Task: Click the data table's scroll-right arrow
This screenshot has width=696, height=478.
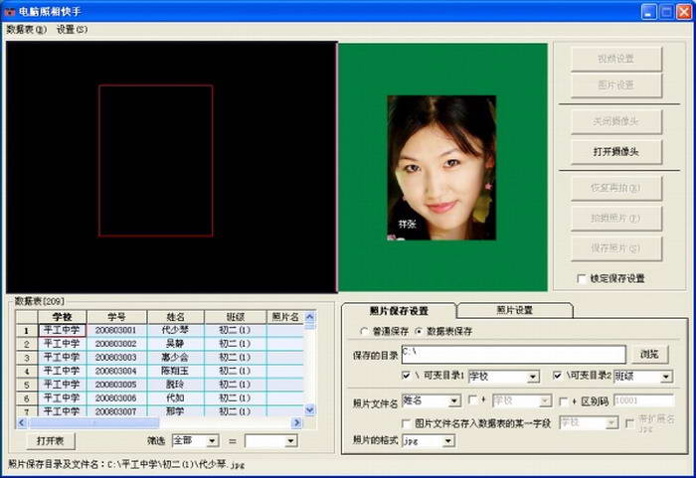Action: pos(297,421)
